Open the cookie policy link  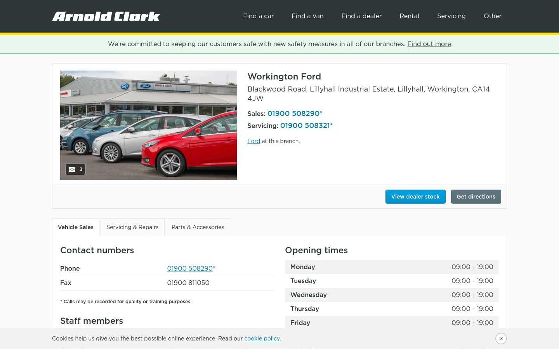(x=262, y=339)
